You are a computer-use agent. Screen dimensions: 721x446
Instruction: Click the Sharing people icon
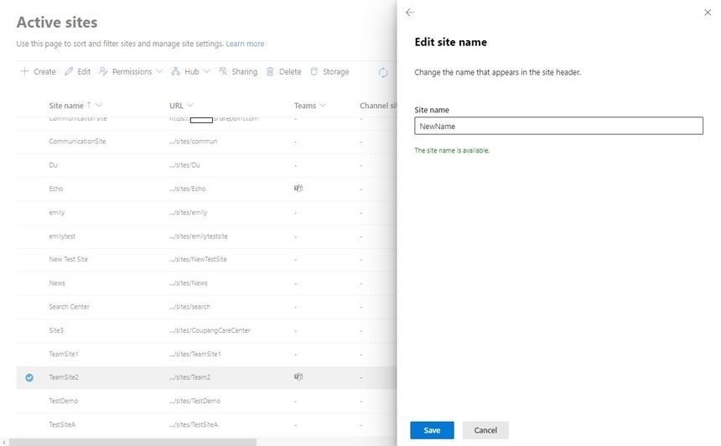coord(223,71)
